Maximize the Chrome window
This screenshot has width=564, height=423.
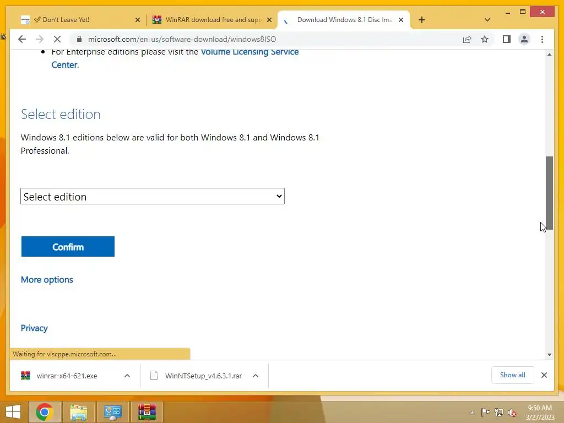point(523,12)
